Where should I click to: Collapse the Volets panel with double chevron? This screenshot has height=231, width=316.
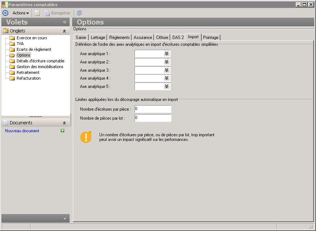pos(65,22)
